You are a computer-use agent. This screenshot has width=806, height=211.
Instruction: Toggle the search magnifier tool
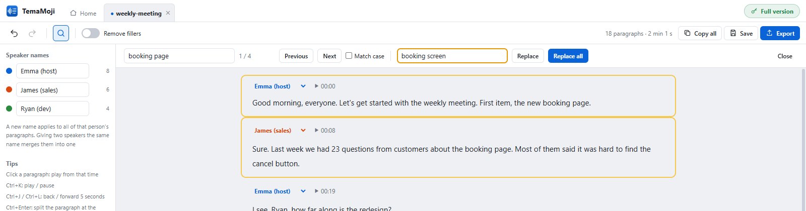[x=61, y=33]
